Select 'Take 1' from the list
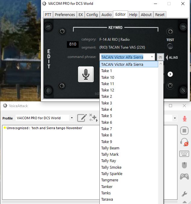Screen dimensions: 191x204 (129, 71)
